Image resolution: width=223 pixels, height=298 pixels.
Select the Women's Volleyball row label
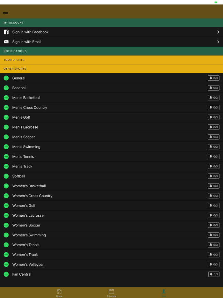[28, 264]
